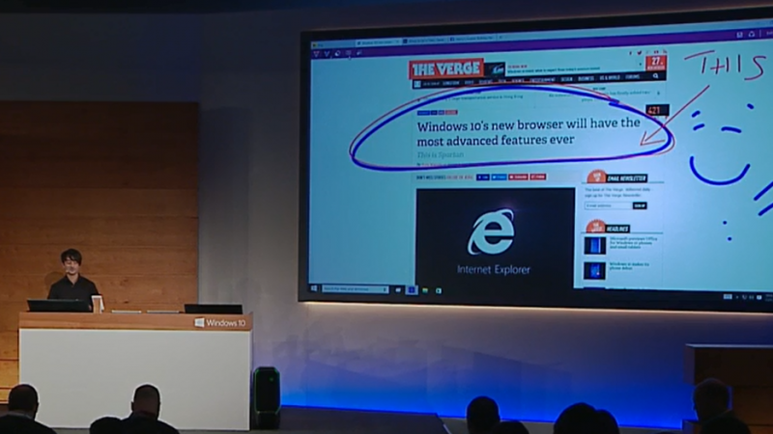
Task: Focus the email address newsletter field
Action: coord(609,205)
